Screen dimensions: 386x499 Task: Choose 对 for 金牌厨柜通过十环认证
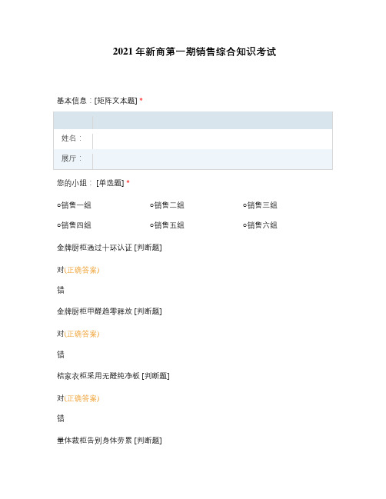[x=61, y=270]
